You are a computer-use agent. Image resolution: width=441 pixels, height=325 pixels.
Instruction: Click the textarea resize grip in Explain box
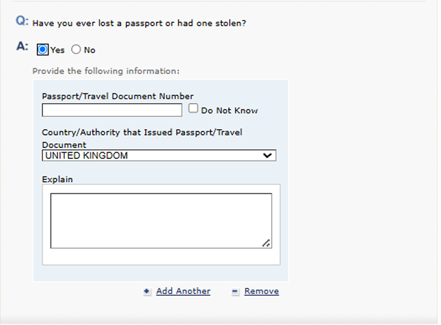pyautogui.click(x=266, y=243)
